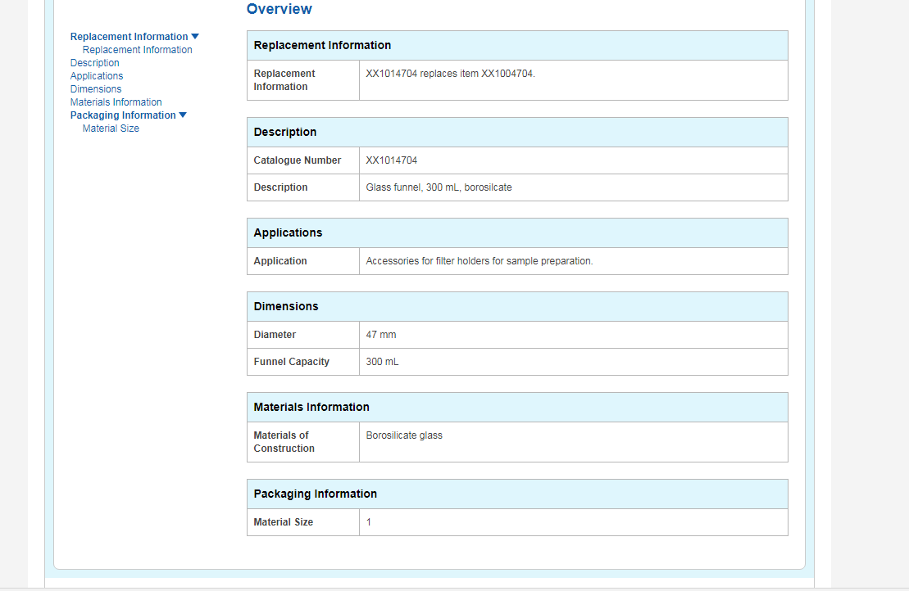This screenshot has height=591, width=909.
Task: Click the Materials Information table header
Action: [x=517, y=407]
